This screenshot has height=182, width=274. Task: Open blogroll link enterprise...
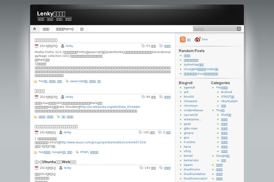pos(192,120)
